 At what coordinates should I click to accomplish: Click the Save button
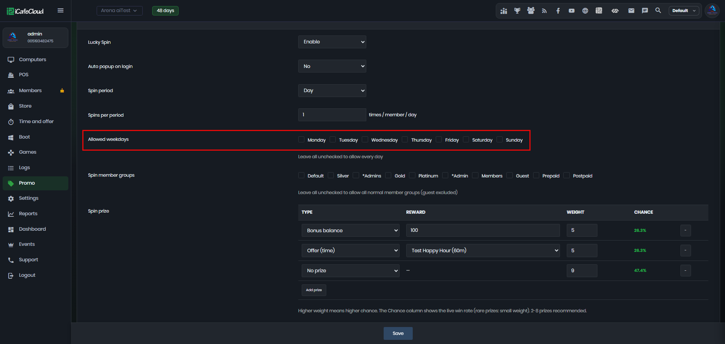coord(398,333)
